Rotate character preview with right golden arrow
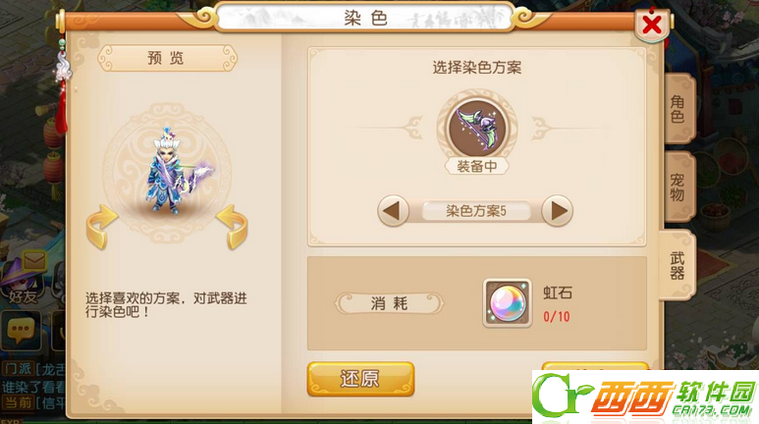 [x=233, y=227]
